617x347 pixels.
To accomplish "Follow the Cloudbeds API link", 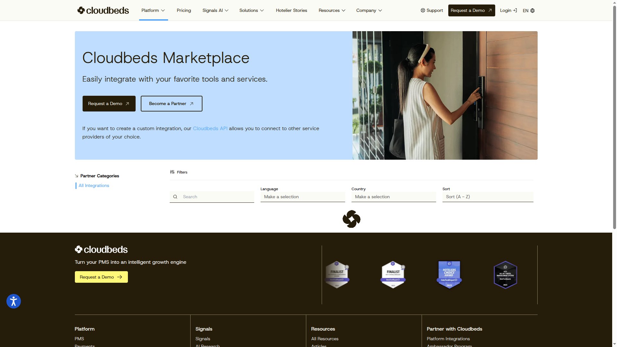I will pos(210,128).
